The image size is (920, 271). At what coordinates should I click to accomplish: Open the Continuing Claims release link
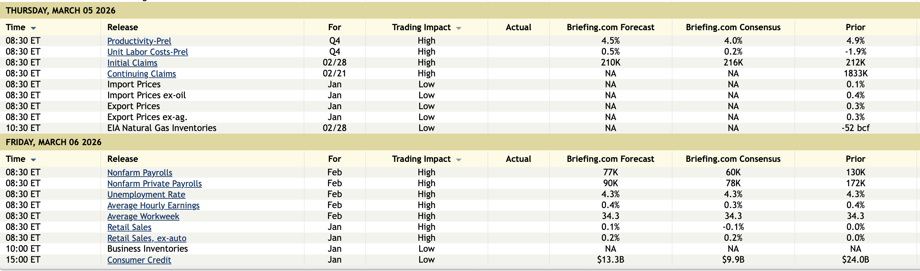tap(142, 74)
